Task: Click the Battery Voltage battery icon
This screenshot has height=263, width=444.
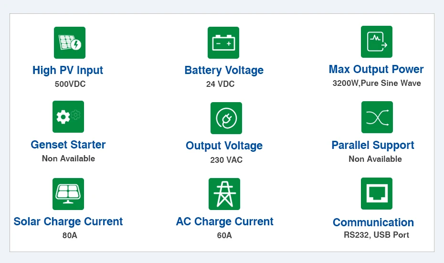Action: point(223,43)
